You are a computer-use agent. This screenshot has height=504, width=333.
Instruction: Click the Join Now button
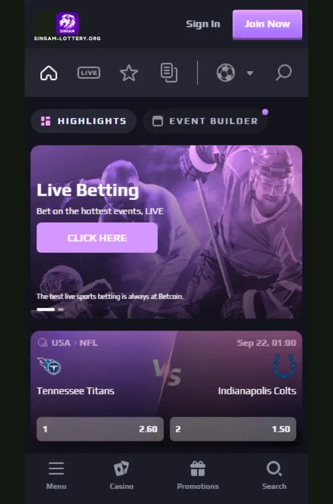[268, 25]
